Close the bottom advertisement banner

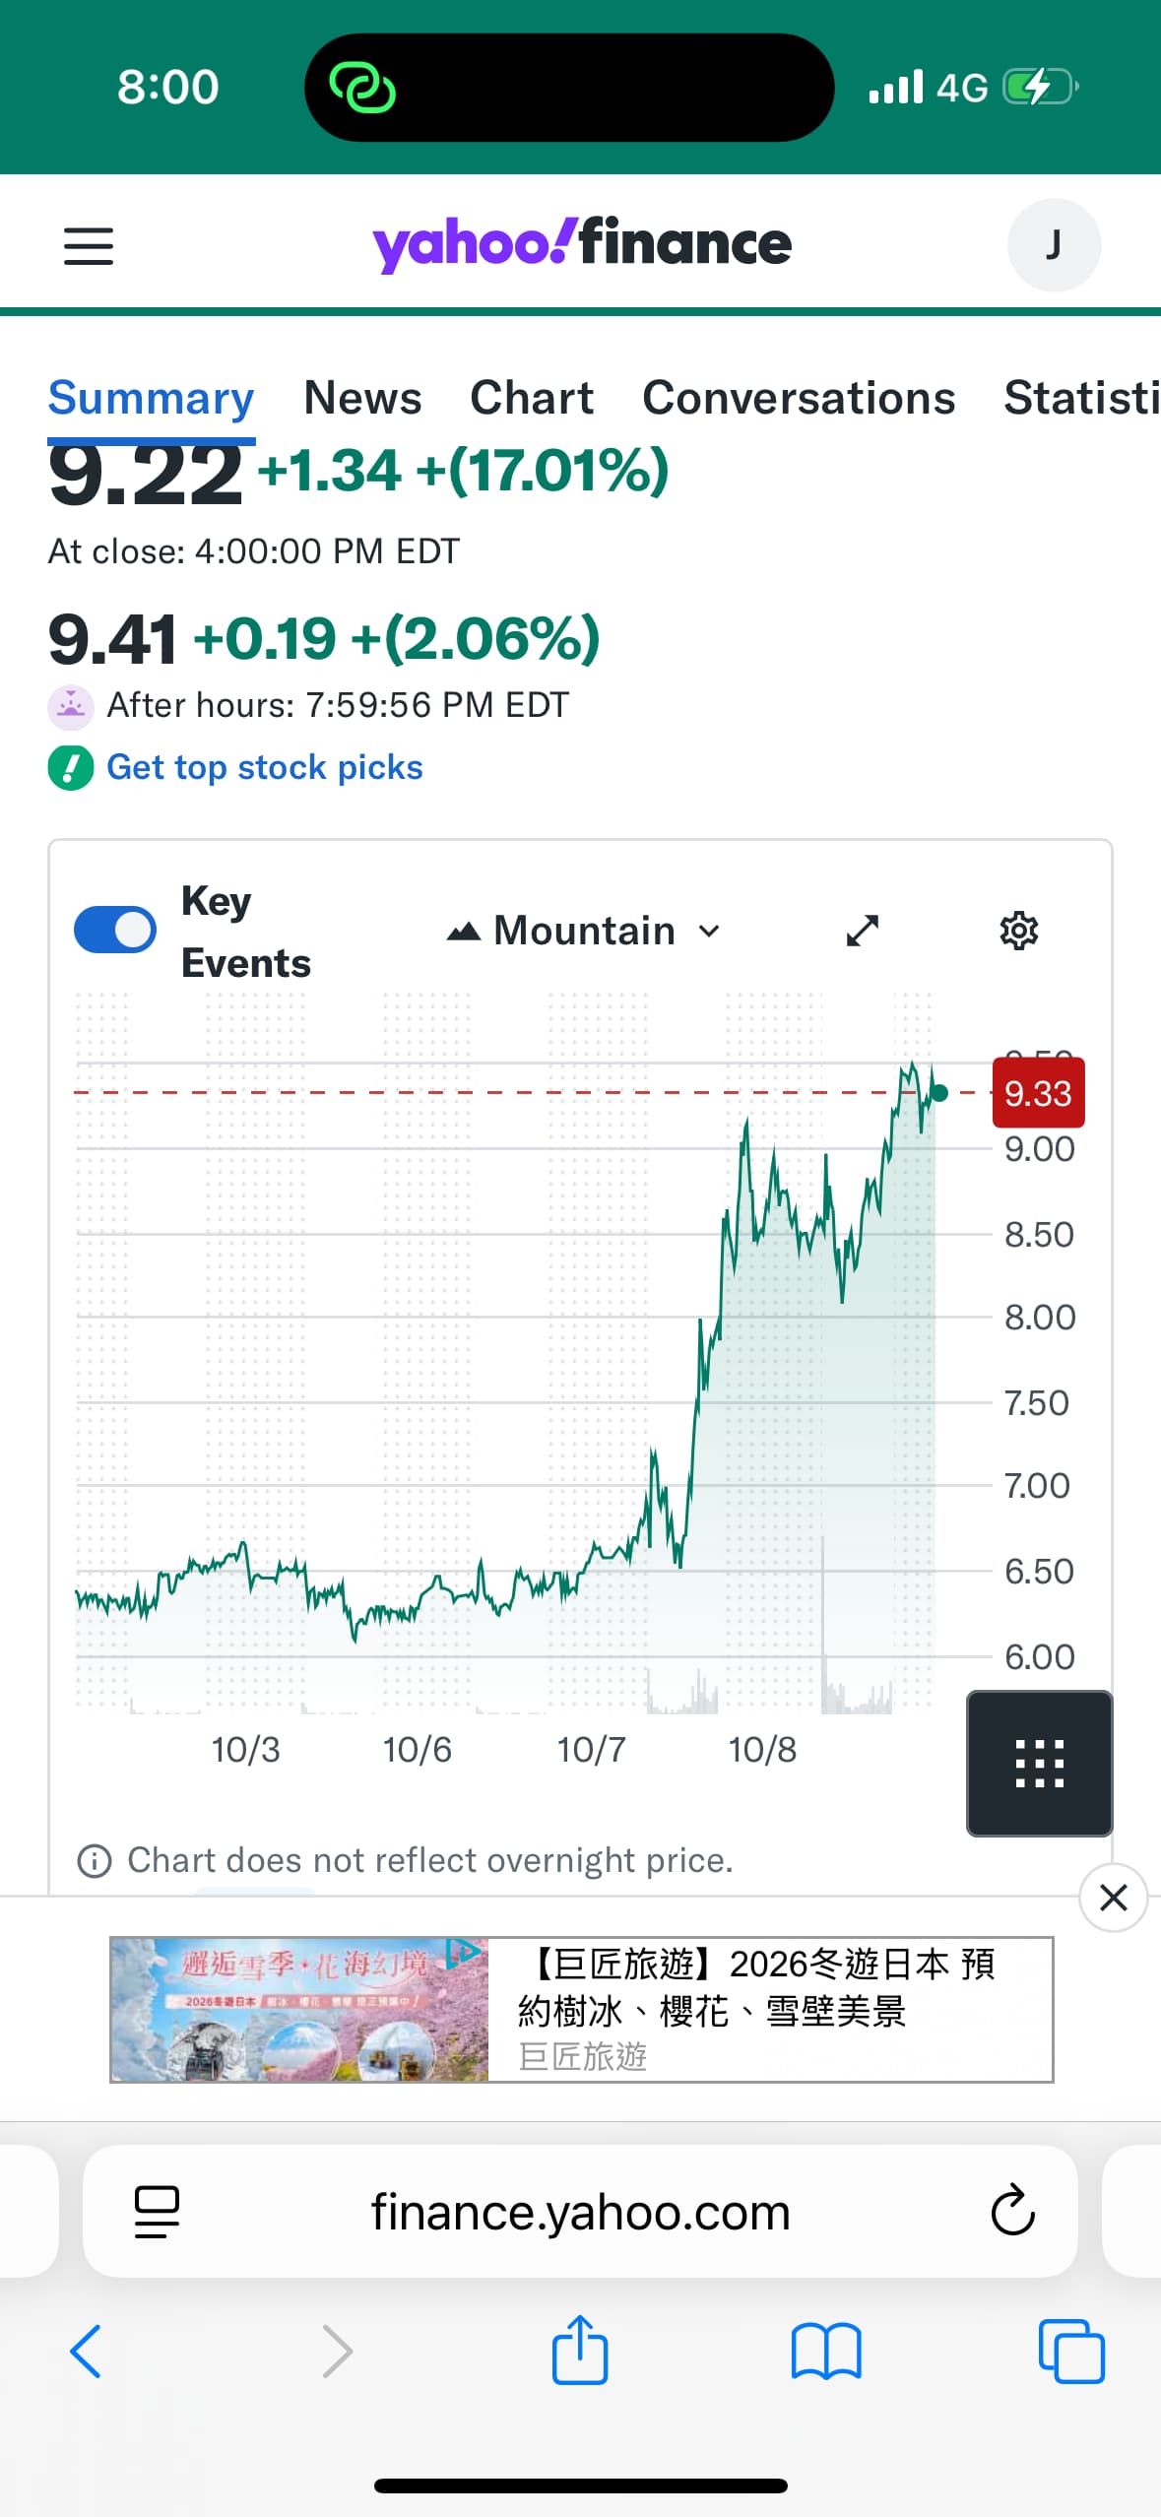1113,1897
